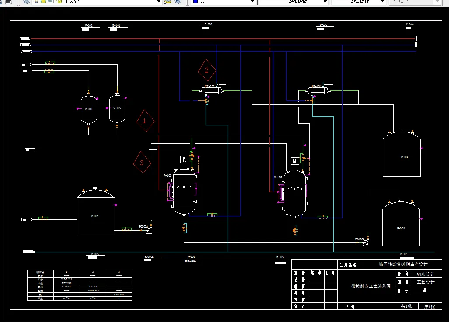
Task: Select the green valve group on V-101 feed line
Action: (49, 71)
